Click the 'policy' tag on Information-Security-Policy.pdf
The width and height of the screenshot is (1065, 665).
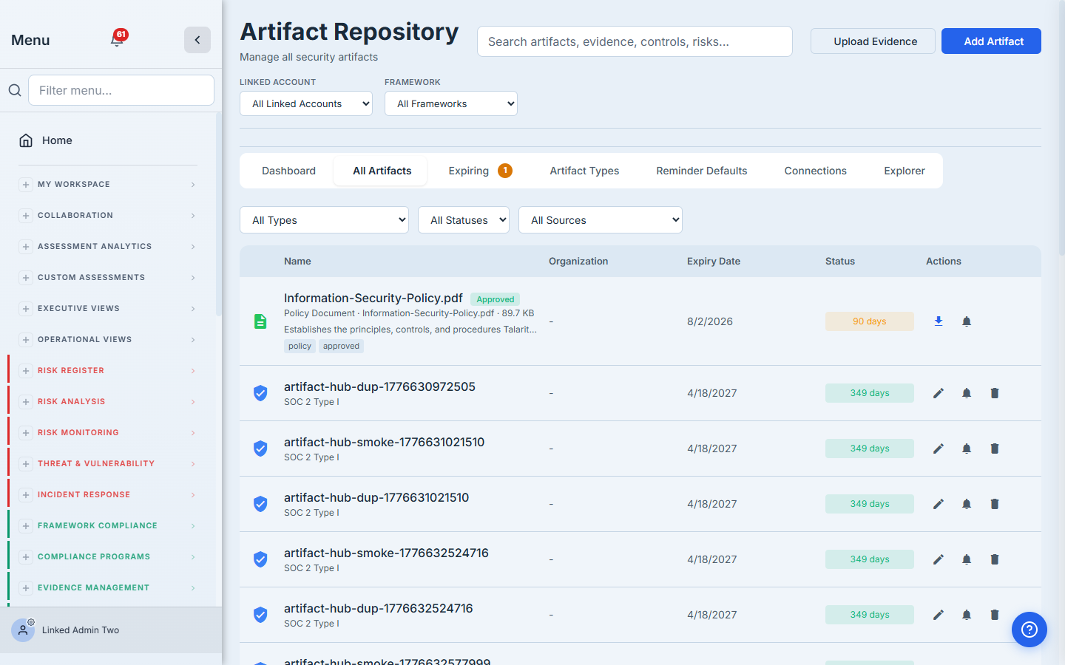tap(300, 346)
